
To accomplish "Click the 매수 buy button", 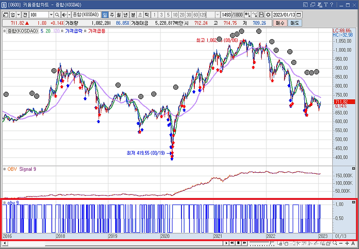I will tap(280, 23).
